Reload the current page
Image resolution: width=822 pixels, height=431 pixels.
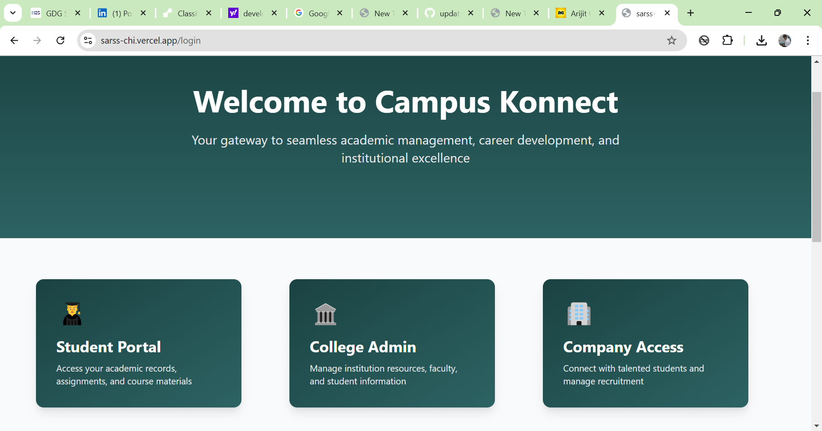click(x=60, y=41)
